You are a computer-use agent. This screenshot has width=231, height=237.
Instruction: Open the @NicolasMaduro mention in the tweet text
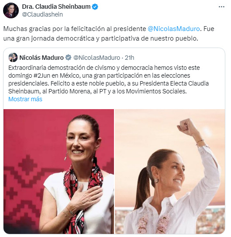tap(173, 29)
